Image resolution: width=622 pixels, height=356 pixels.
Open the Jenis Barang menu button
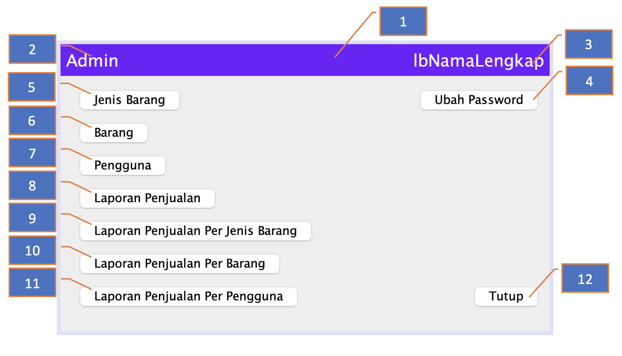129,100
